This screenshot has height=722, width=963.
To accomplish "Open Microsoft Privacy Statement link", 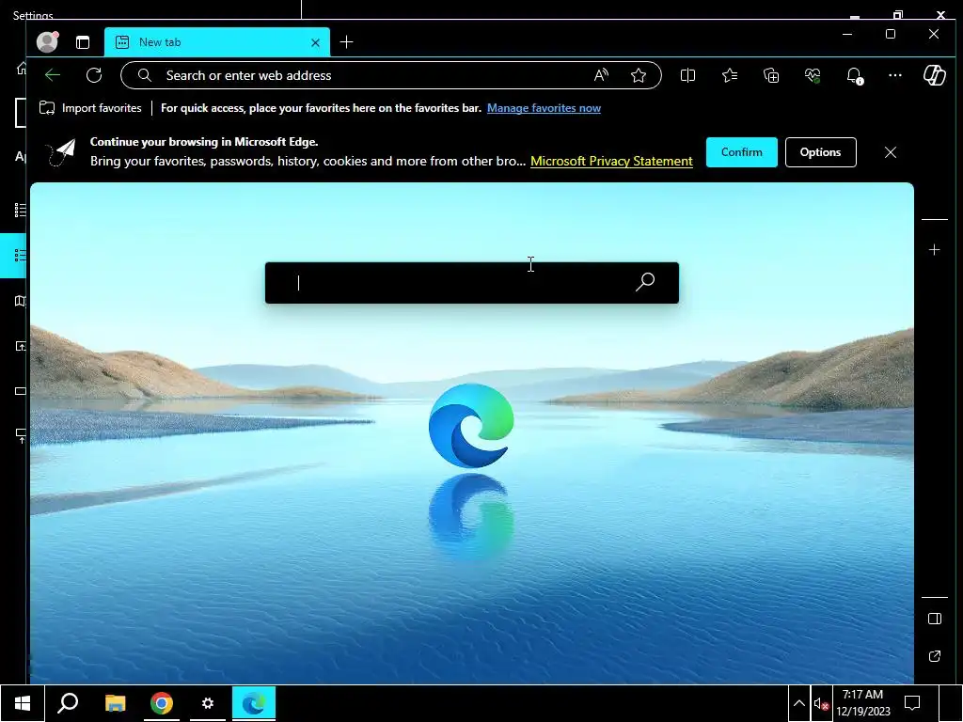I will point(611,161).
